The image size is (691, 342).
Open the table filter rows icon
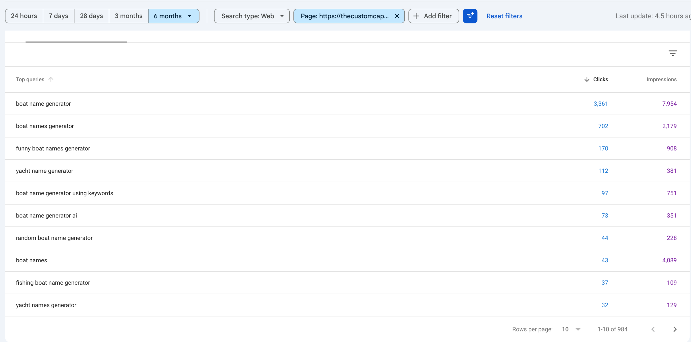[672, 53]
